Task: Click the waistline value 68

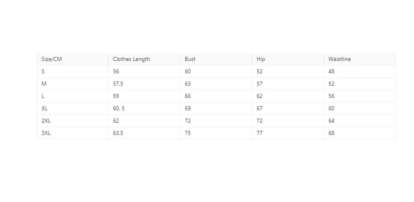Action: pyautogui.click(x=331, y=133)
